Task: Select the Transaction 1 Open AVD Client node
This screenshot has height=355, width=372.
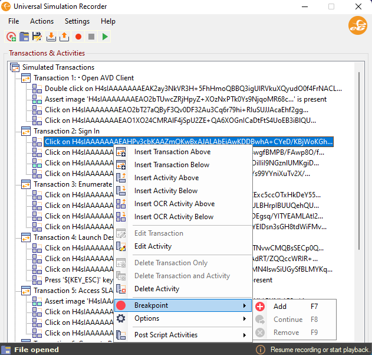Action: [x=83, y=78]
